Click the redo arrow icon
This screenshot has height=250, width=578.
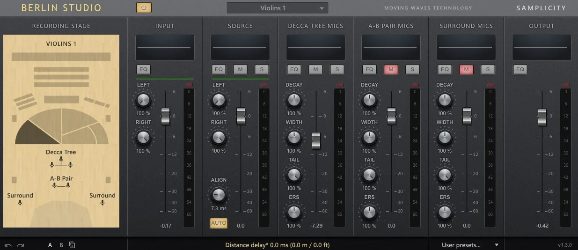point(21,245)
